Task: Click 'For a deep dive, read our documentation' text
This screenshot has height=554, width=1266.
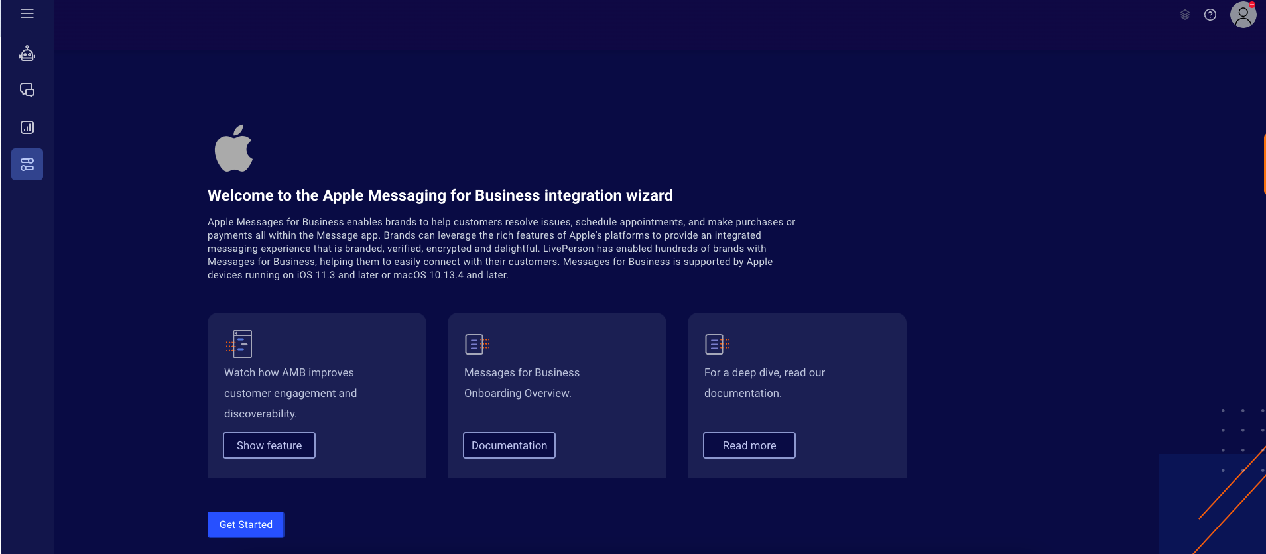Action: tap(765, 383)
